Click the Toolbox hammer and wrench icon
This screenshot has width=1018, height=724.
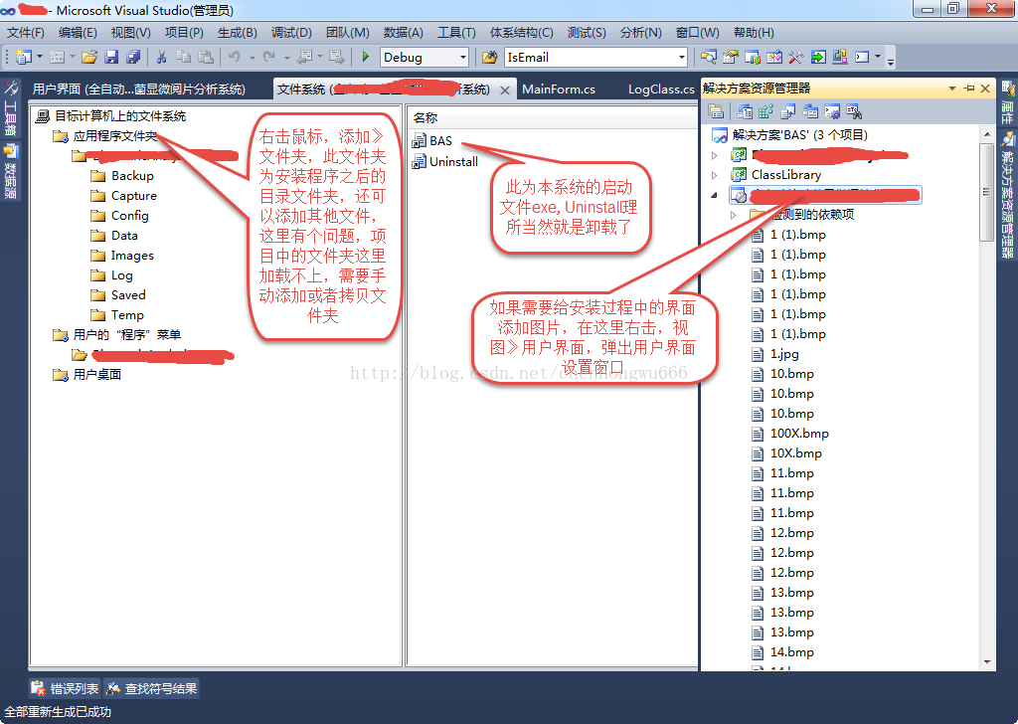pyautogui.click(x=796, y=57)
